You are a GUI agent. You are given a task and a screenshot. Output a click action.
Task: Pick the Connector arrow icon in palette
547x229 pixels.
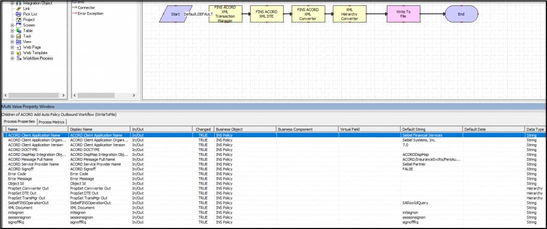(x=74, y=7)
